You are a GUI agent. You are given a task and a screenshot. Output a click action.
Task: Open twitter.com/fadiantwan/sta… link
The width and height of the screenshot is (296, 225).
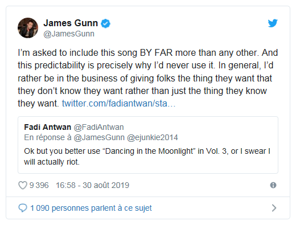118,104
